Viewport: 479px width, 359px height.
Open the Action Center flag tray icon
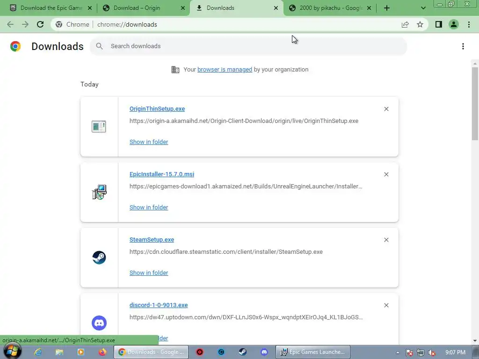point(409,352)
